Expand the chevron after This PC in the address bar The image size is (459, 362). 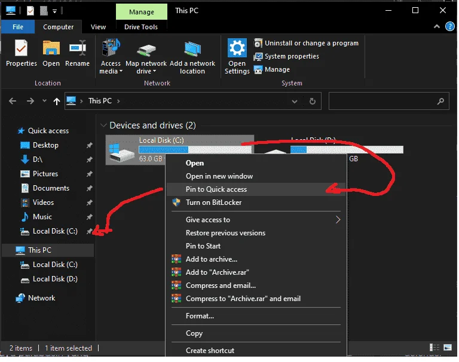[118, 102]
